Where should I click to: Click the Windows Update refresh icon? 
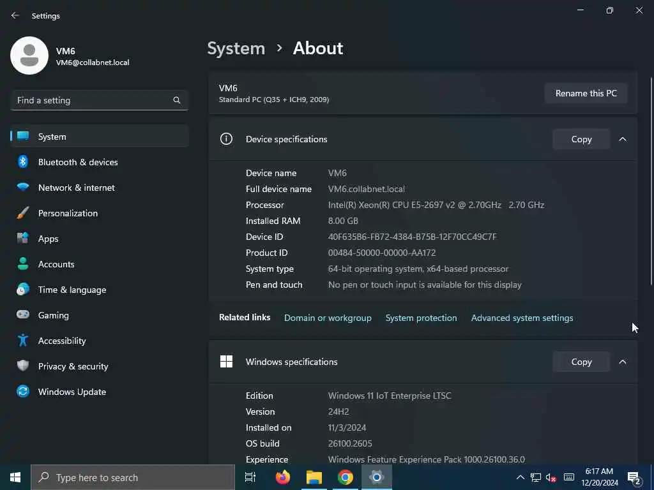(23, 391)
